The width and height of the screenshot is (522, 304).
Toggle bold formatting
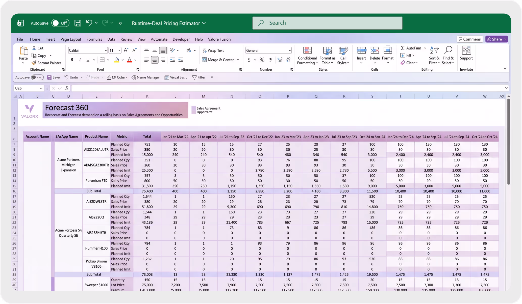click(x=72, y=60)
